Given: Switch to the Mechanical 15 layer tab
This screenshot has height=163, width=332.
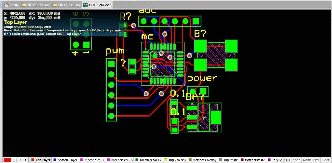Looking at the screenshot, I should tap(148, 160).
